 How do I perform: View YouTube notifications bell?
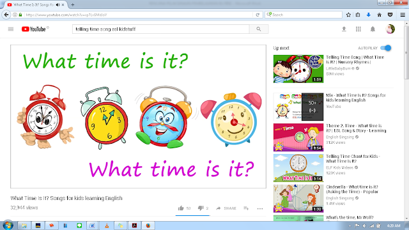tap(373, 29)
